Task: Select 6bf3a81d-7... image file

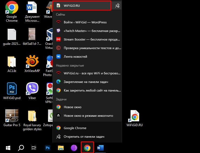Action: tap(32, 37)
